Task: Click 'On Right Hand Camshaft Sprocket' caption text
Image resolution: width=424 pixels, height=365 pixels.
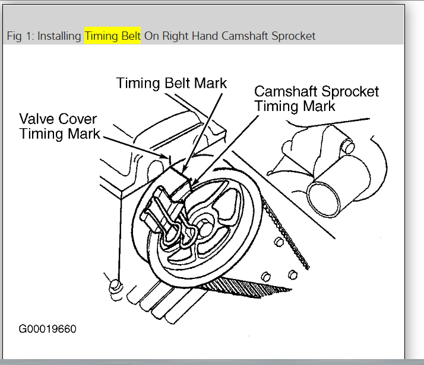Action: (230, 36)
